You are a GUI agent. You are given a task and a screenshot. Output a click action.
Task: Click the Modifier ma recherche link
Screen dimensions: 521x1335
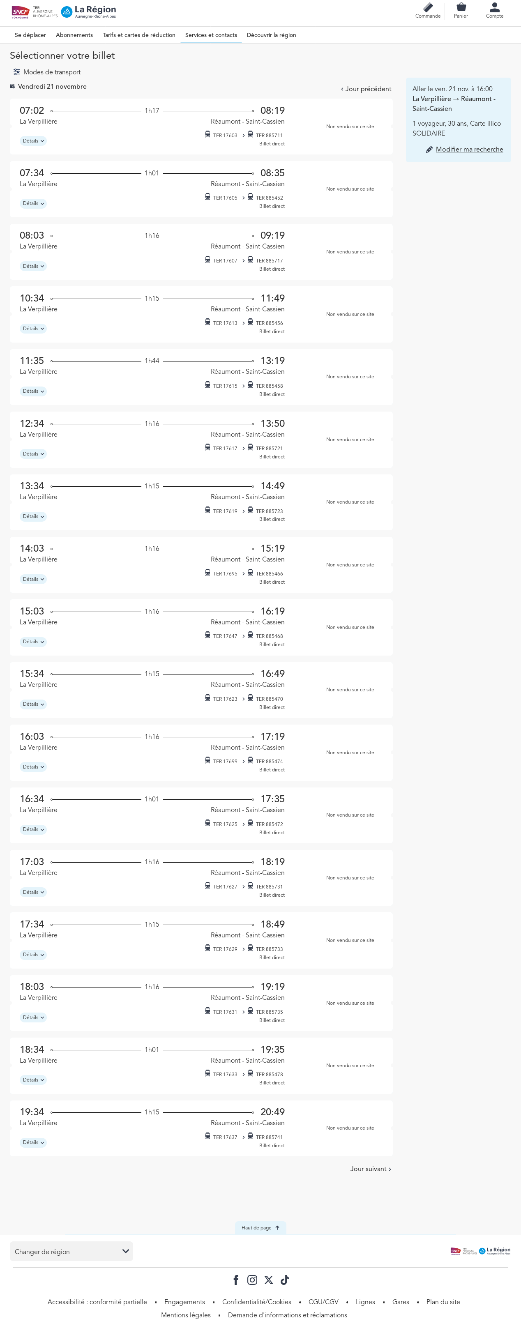[x=469, y=149]
